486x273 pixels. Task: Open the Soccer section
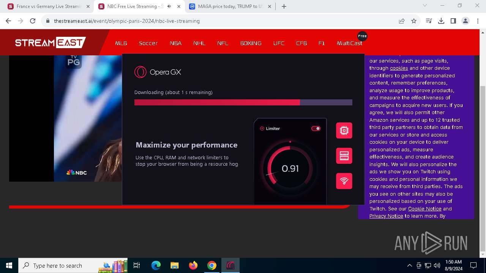coord(148,43)
